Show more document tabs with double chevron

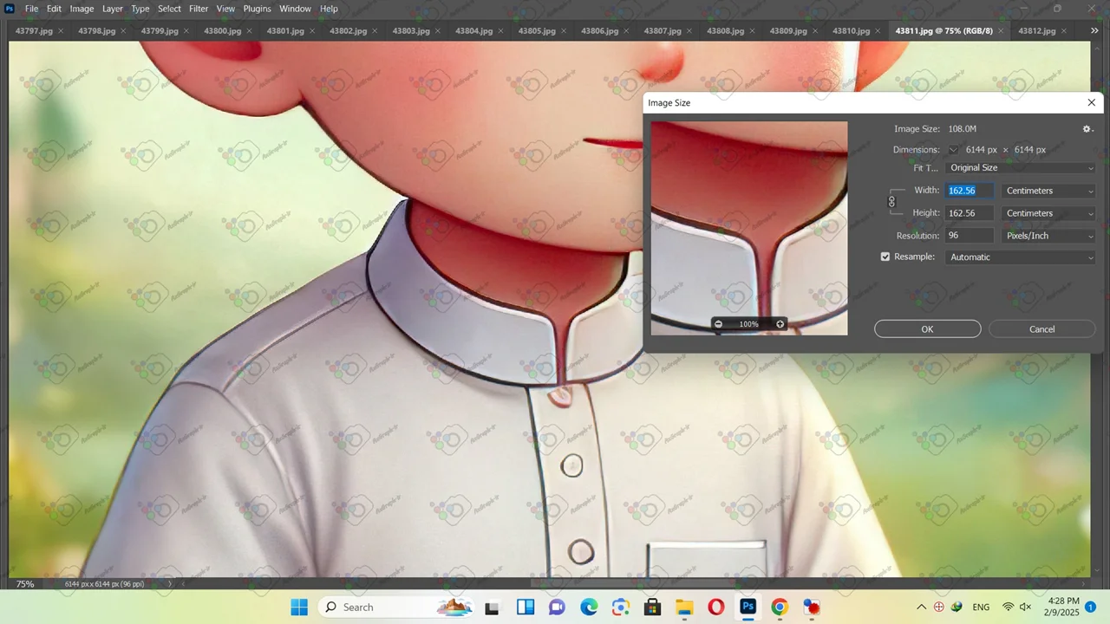[x=1094, y=31]
